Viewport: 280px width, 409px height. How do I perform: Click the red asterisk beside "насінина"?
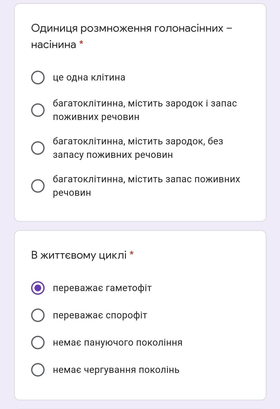pyautogui.click(x=81, y=43)
